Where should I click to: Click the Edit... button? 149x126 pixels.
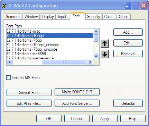(x=128, y=43)
